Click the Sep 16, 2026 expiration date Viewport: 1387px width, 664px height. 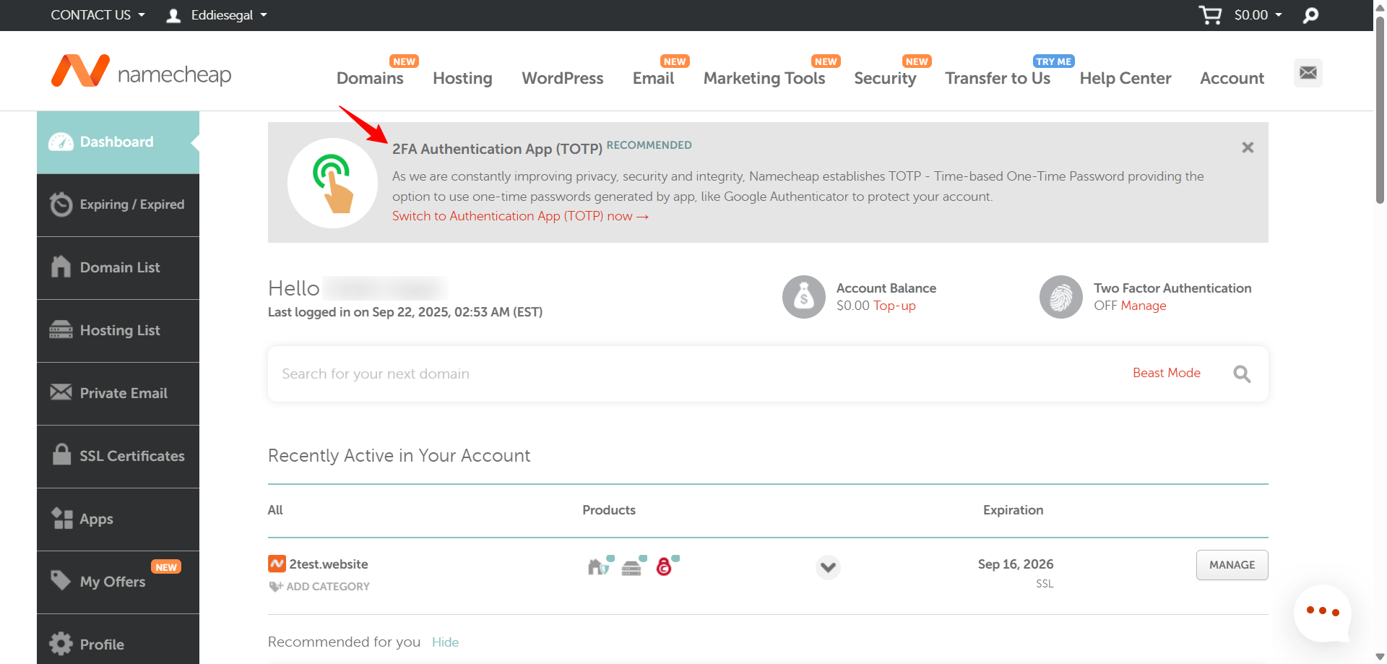coord(1016,564)
